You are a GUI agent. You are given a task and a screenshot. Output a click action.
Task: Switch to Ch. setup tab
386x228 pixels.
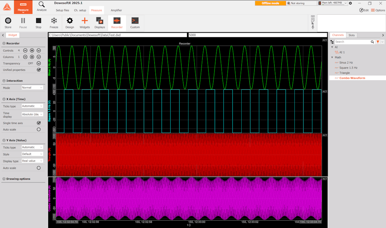pyautogui.click(x=80, y=10)
